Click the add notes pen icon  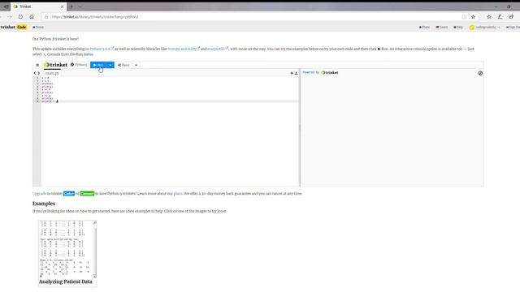click(500, 16)
